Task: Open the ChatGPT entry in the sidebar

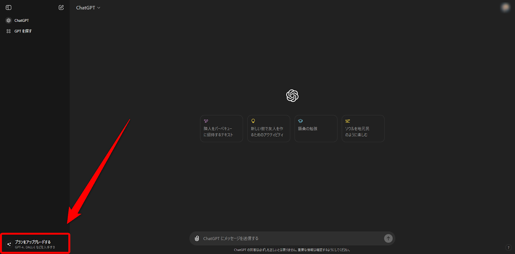Action: coord(35,20)
